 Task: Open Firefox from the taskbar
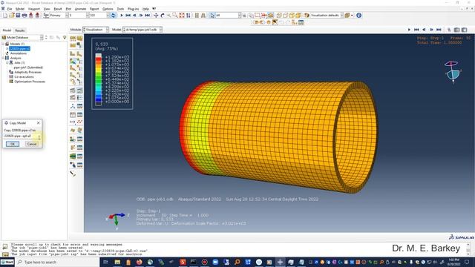point(139,262)
